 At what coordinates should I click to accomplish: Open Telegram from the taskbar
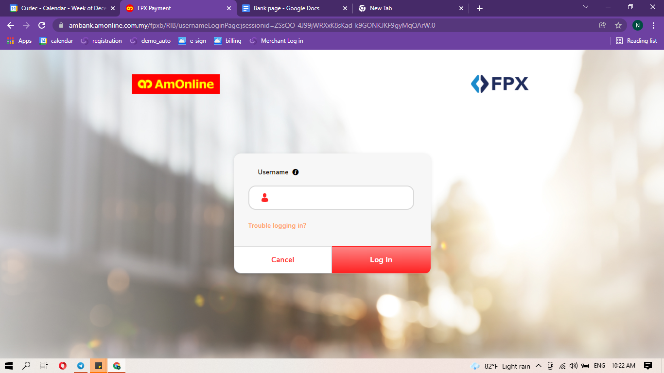click(x=81, y=366)
